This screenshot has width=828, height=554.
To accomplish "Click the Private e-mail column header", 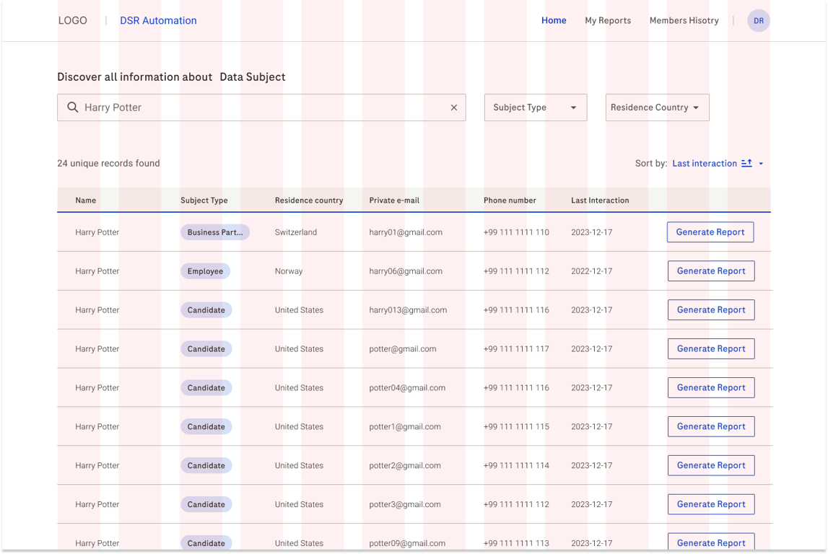I will pyautogui.click(x=394, y=201).
